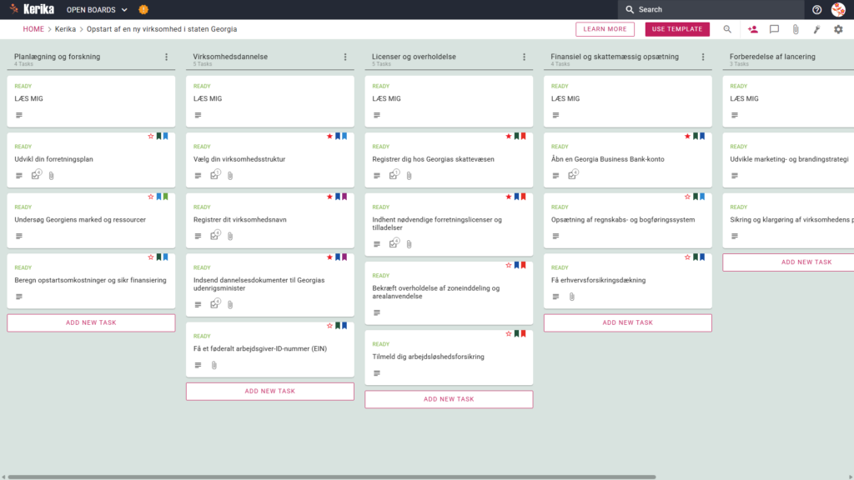
Task: Open the board highlights wrench icon
Action: coord(817,29)
